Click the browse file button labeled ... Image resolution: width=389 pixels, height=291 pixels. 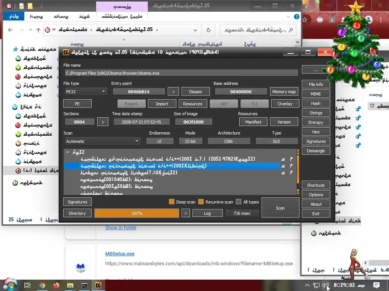tap(316, 70)
